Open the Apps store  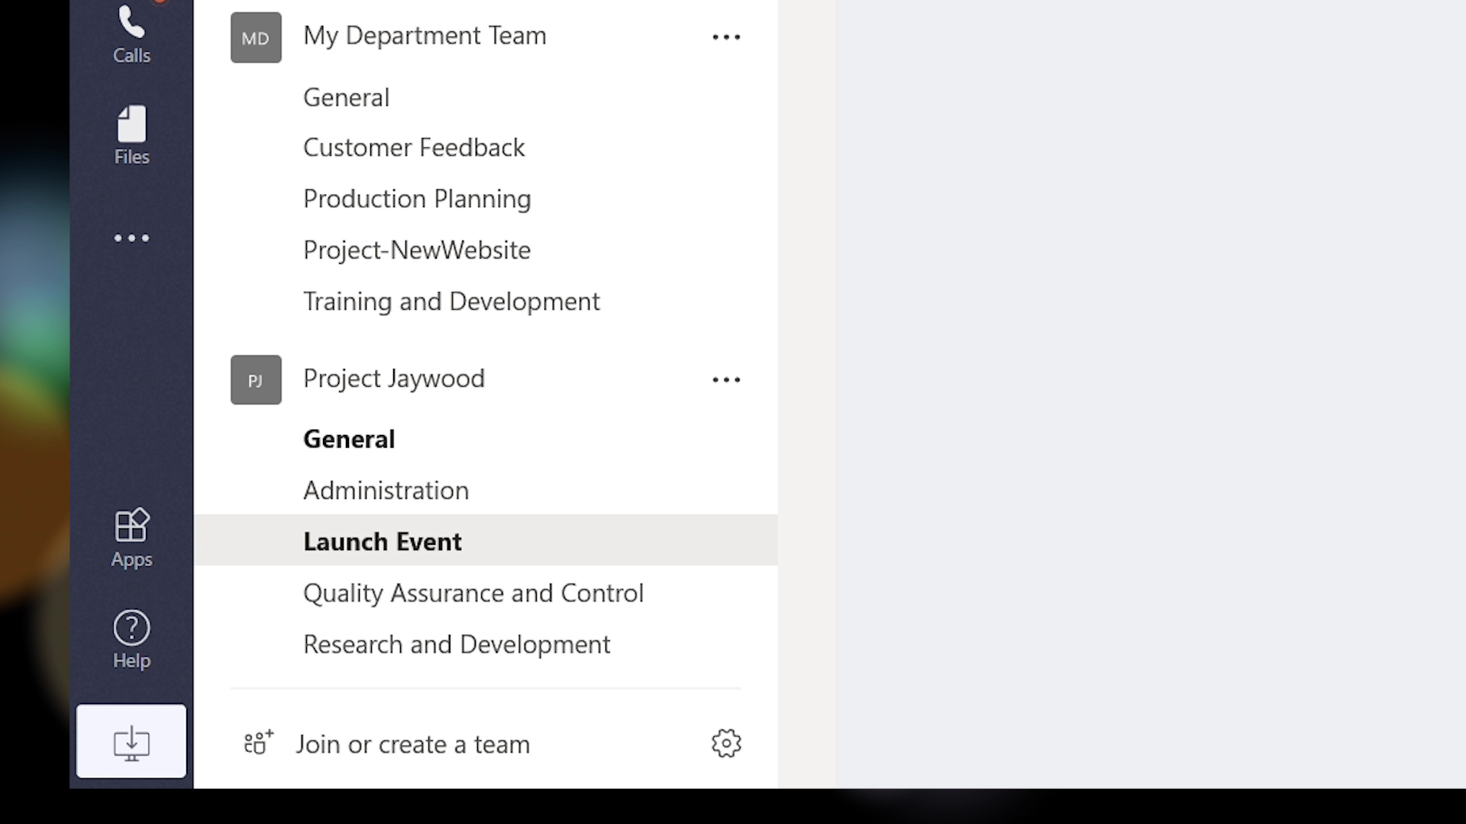point(131,539)
